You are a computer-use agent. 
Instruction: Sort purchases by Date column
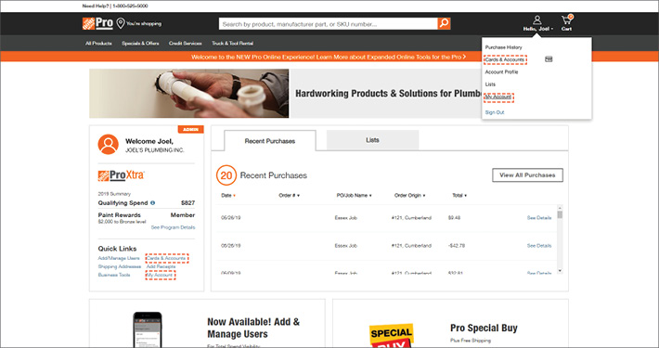coord(228,196)
